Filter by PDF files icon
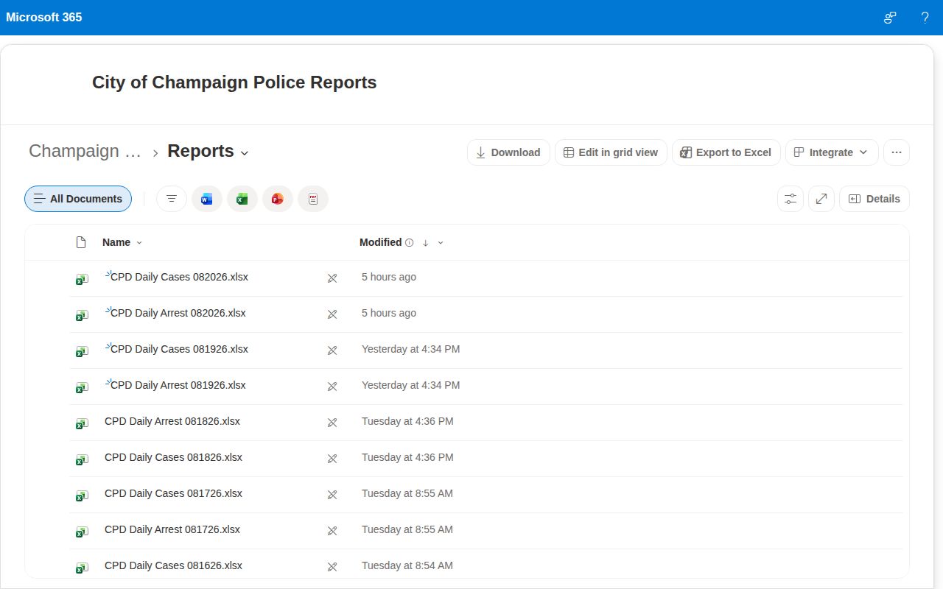 (313, 199)
